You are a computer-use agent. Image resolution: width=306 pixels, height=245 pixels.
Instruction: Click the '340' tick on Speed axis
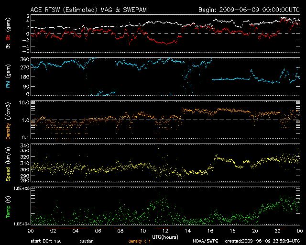click(x=25, y=145)
